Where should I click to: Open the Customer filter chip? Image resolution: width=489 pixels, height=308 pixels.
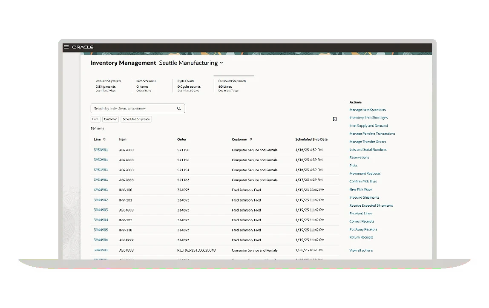[110, 119]
